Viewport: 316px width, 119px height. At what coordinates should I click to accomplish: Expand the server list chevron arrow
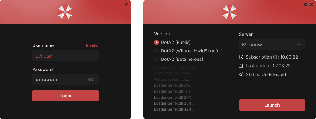(299, 45)
